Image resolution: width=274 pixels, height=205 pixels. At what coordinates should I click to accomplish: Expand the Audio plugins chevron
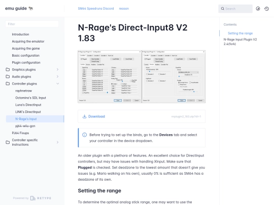[x=57, y=76]
